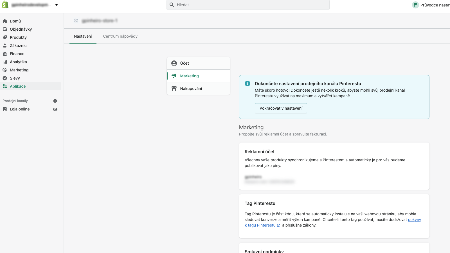
Task: Click the info icon in the banner
Action: coord(247,83)
